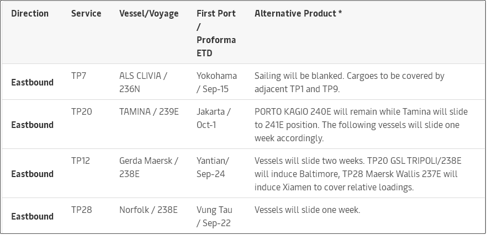487x235 pixels.
Task: Click the Yokohama / Sep-15 cell
Action: click(x=216, y=82)
